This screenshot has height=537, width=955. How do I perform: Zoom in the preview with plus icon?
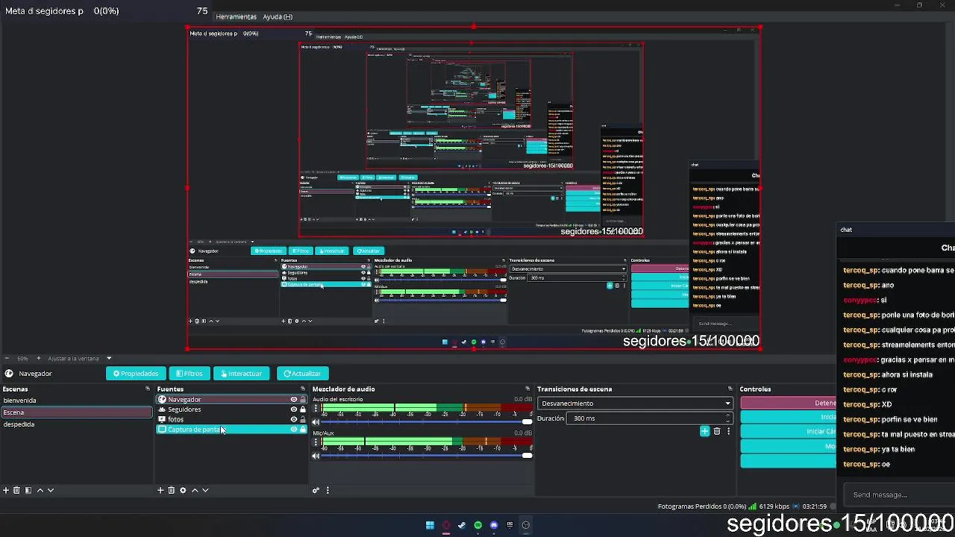pyautogui.click(x=40, y=358)
